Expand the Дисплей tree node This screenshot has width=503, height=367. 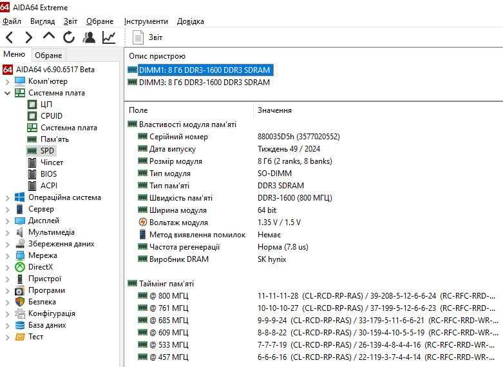pos(8,221)
